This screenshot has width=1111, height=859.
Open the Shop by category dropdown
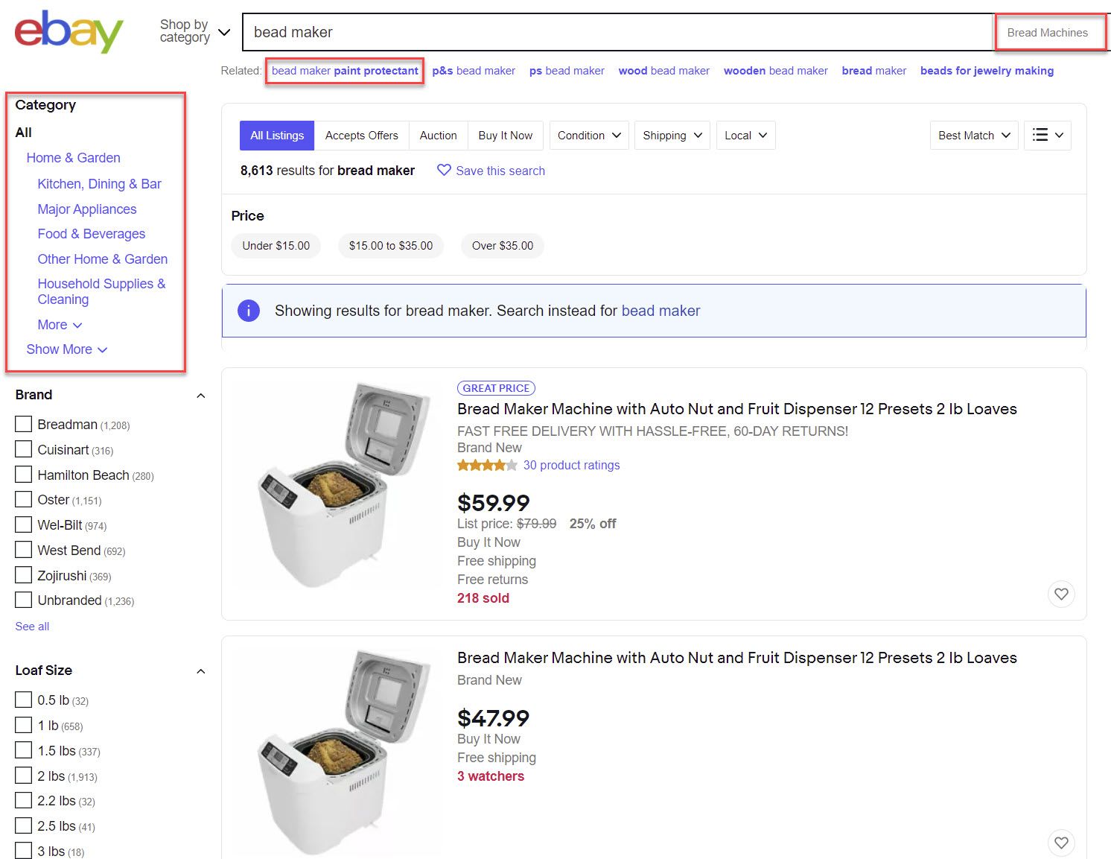(x=195, y=31)
